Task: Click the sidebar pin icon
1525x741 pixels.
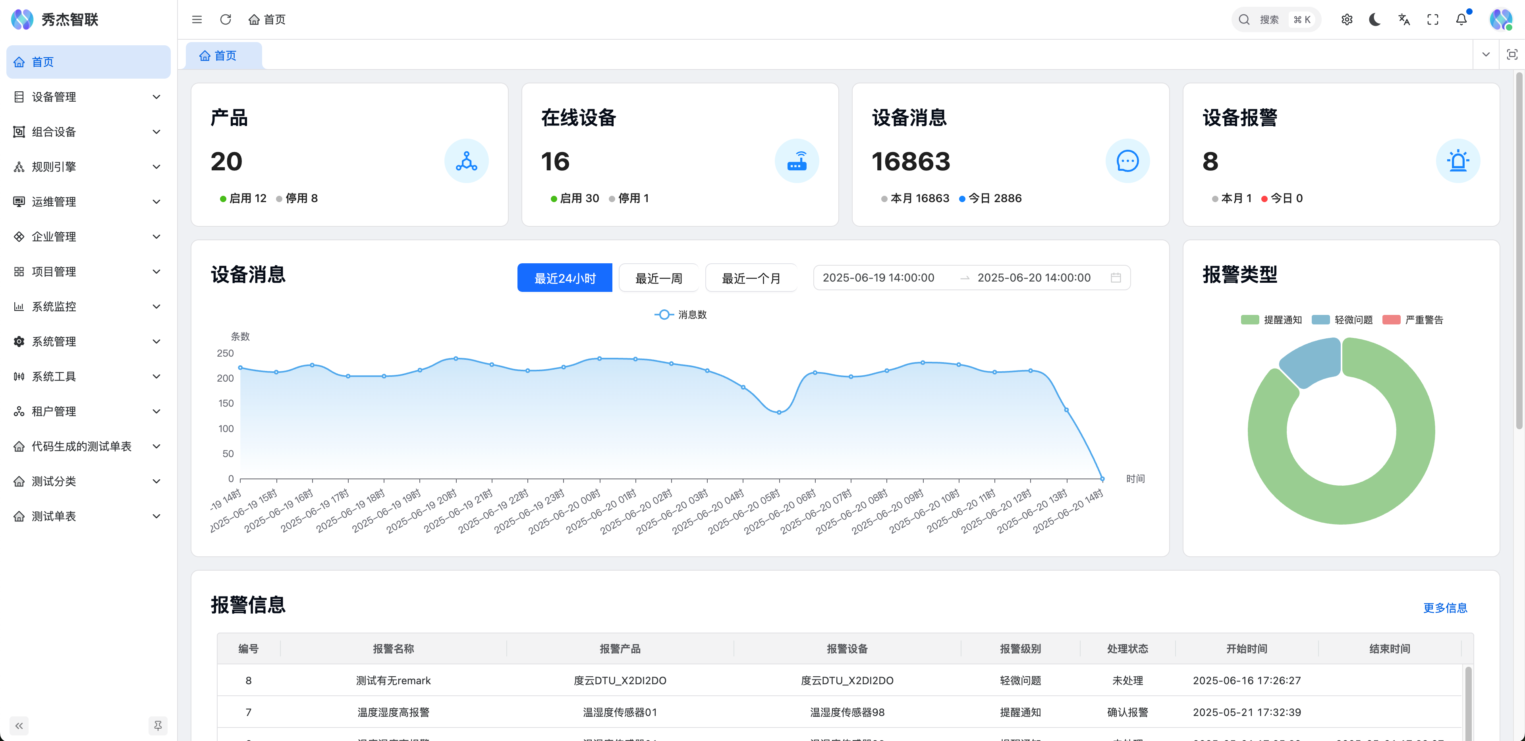Action: pyautogui.click(x=158, y=725)
